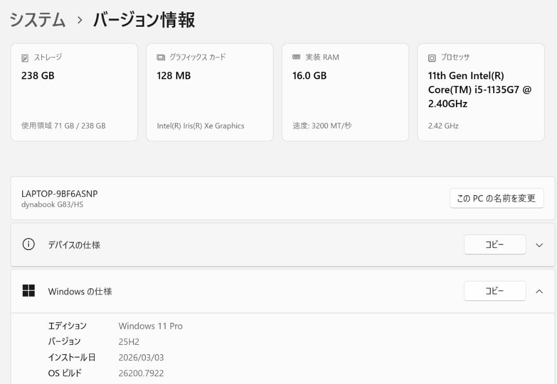
Task: Collapse the Windows の仕様 section
Action: click(x=539, y=291)
